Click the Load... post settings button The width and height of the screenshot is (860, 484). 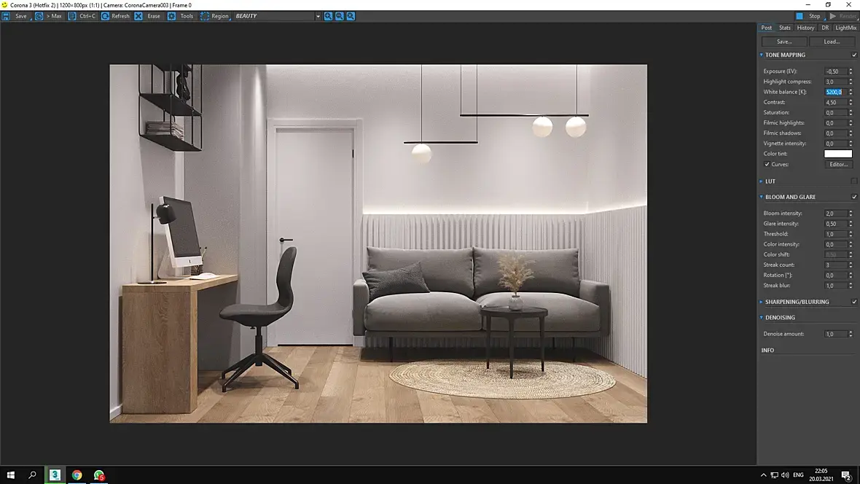[x=832, y=42]
